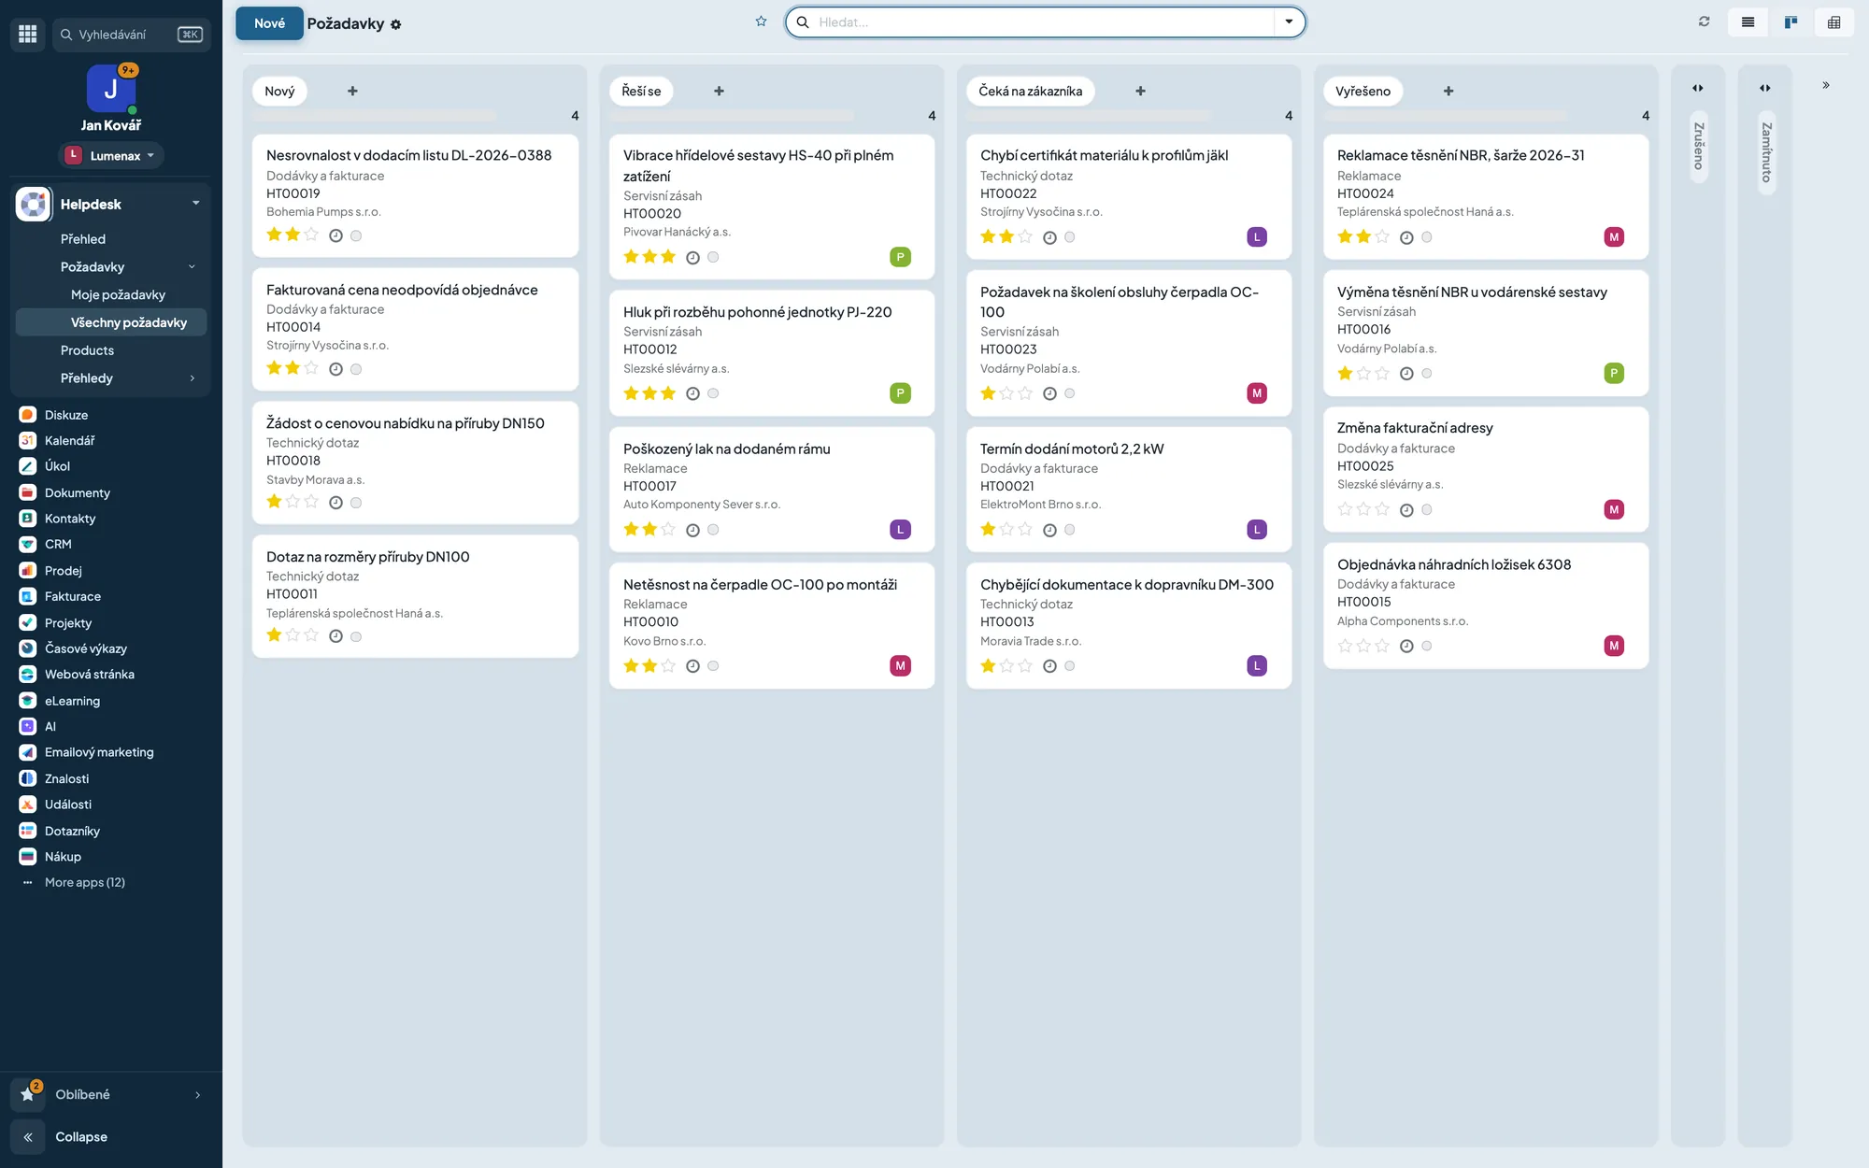Toggle state circle on HT00022 card
The height and width of the screenshot is (1168, 1869).
point(1070,237)
